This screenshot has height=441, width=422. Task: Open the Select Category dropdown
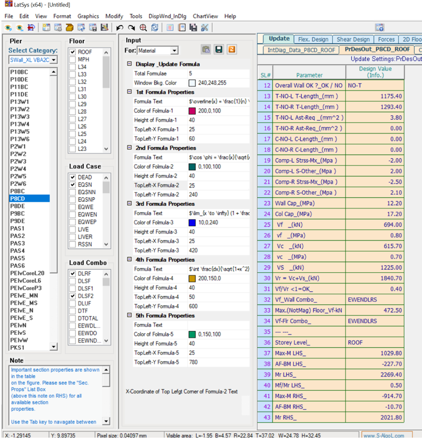tap(54, 60)
